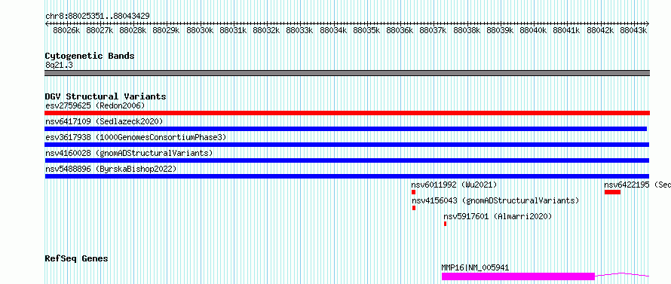Viewport: 671px width, 284px height.
Task: Click the 88041k ruler position
Action: 567,30
